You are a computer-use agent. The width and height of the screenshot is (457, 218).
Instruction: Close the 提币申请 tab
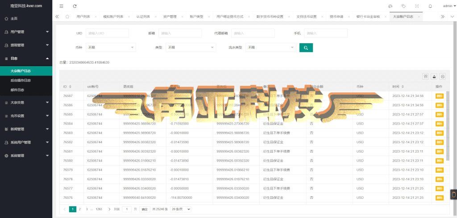[x=349, y=17]
